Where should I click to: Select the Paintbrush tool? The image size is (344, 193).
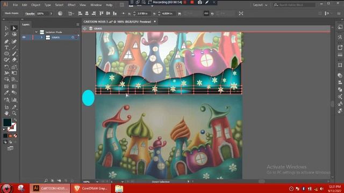coord(15,54)
